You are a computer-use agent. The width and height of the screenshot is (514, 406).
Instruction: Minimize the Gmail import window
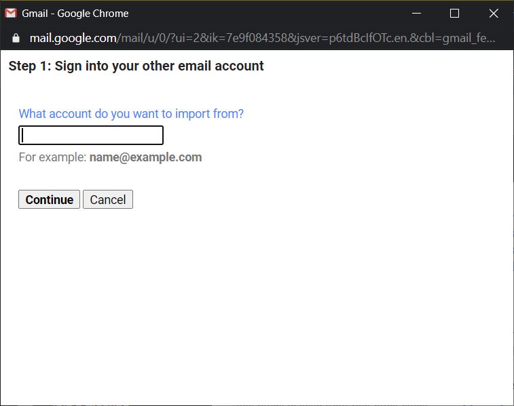tap(416, 14)
